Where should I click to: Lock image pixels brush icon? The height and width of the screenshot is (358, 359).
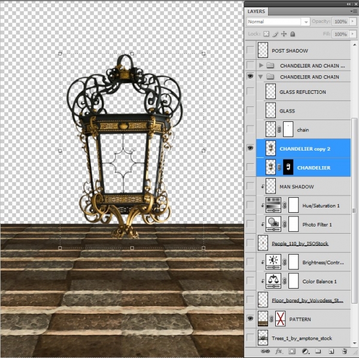tap(275, 34)
